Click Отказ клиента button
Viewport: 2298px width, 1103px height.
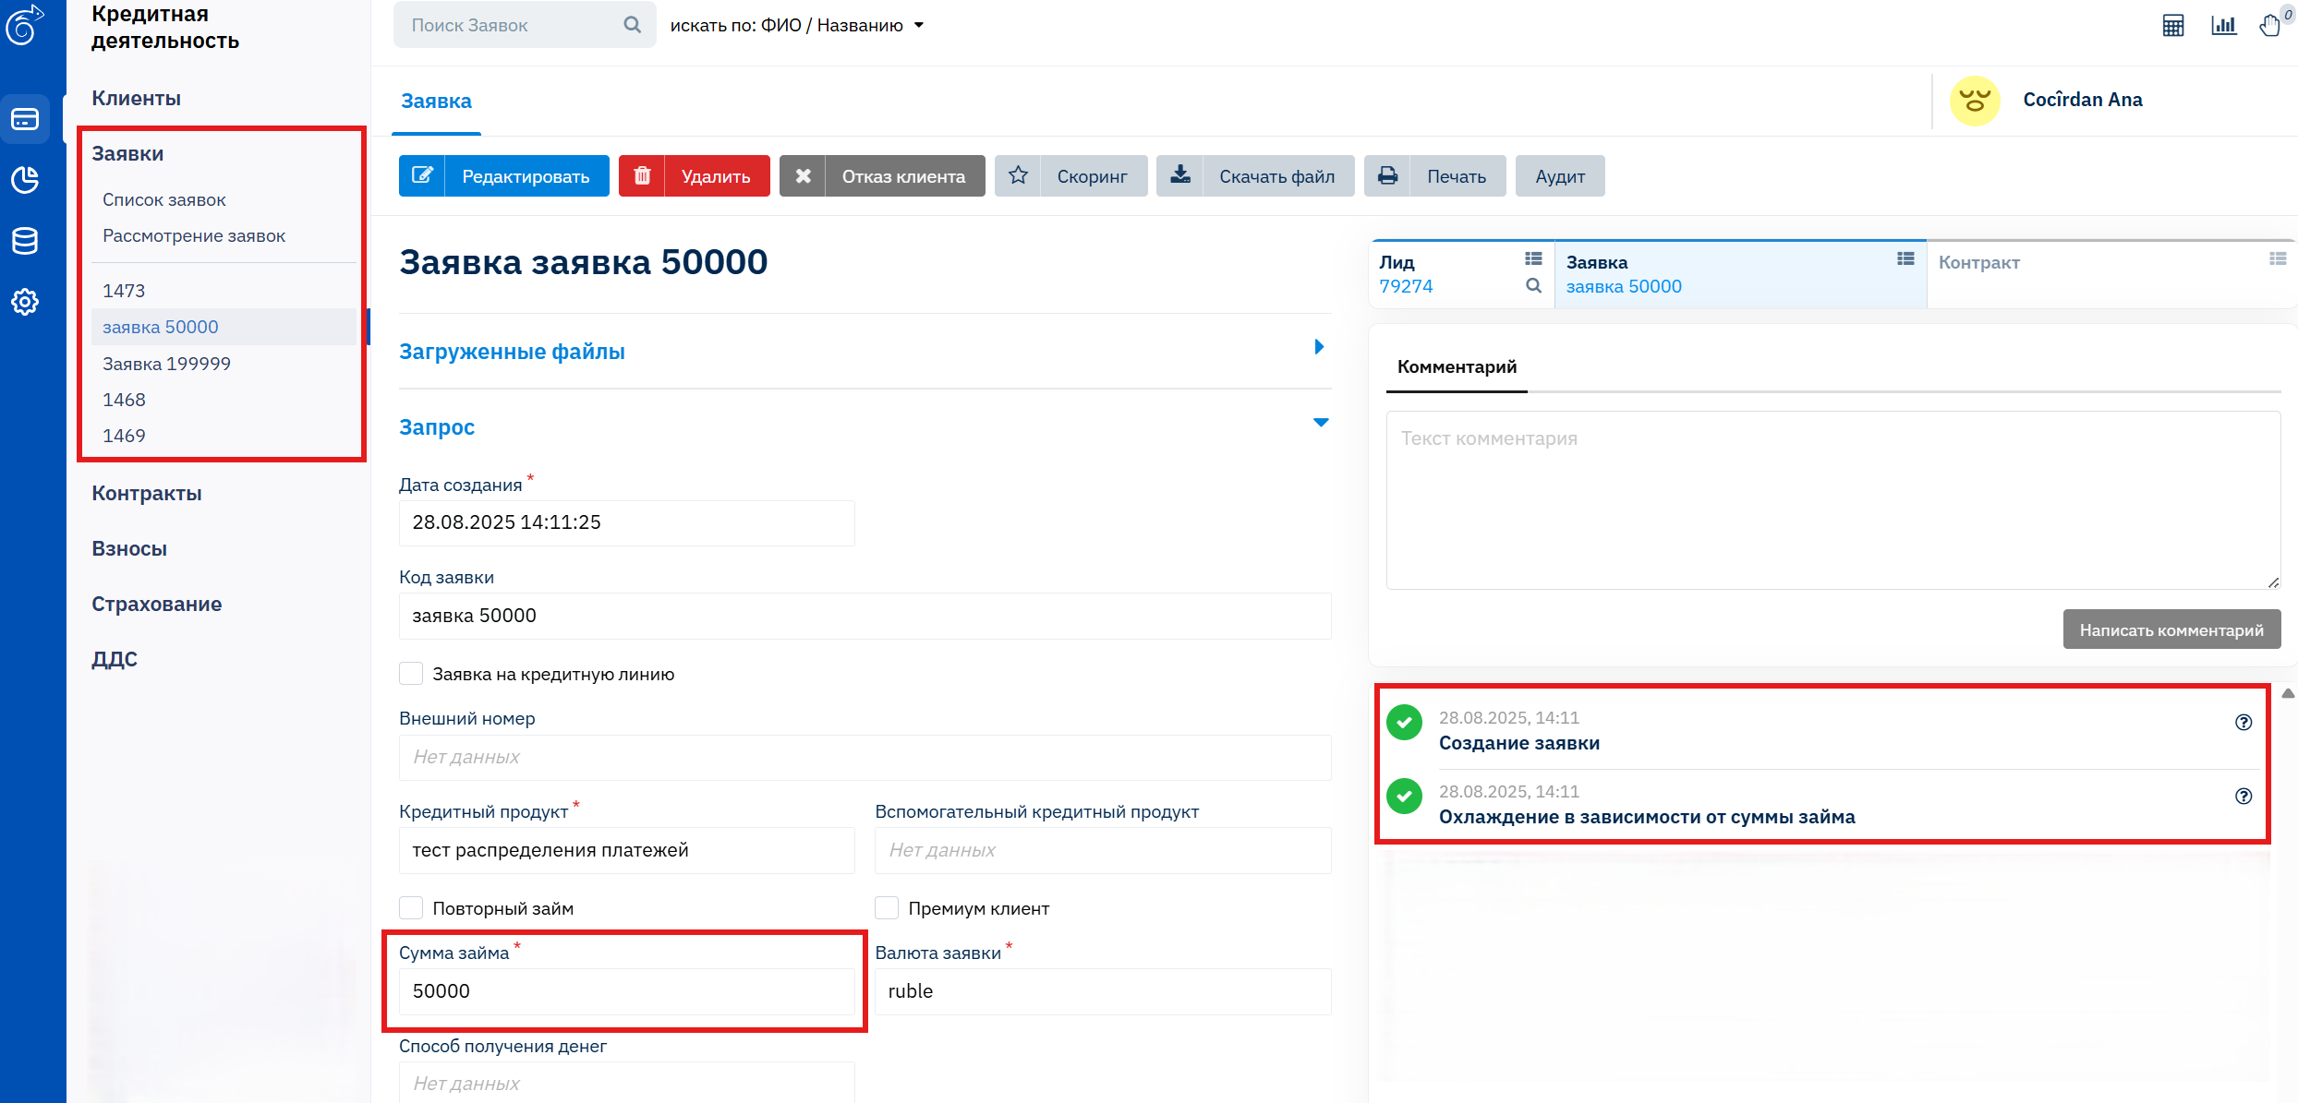click(x=883, y=175)
